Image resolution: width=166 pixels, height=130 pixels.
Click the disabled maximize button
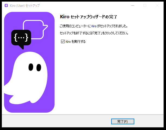[x=145, y=5]
